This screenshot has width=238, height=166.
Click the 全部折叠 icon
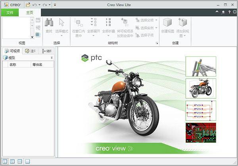(x=108, y=22)
